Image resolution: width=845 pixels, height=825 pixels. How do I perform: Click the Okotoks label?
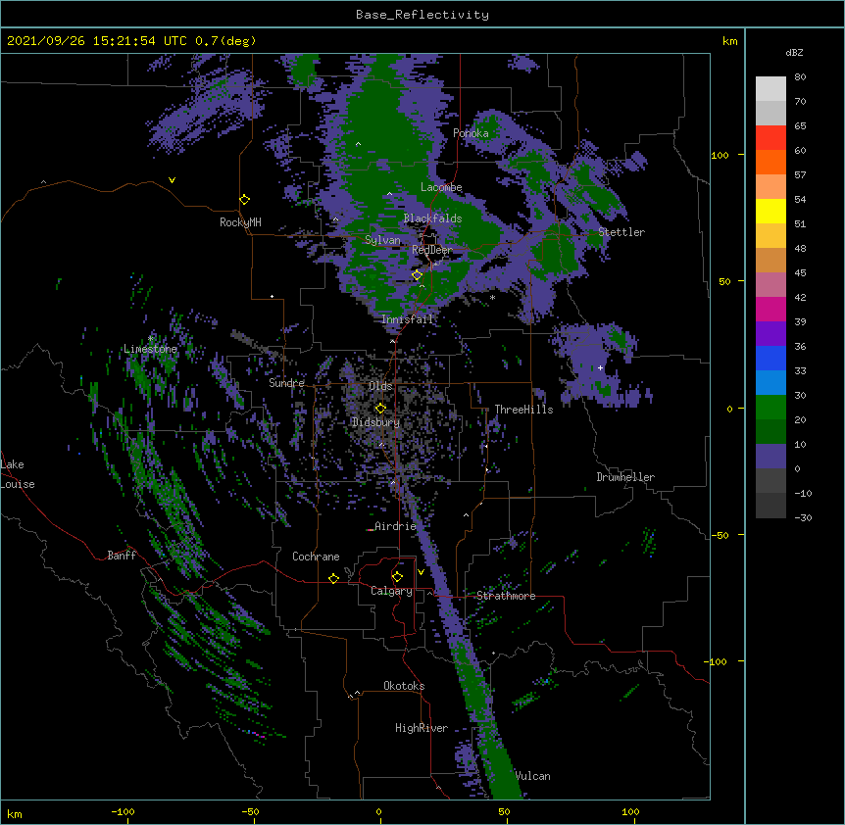(404, 686)
